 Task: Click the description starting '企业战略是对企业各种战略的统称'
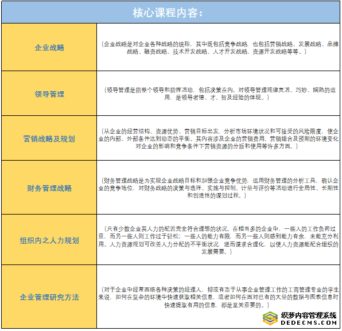pos(219,48)
